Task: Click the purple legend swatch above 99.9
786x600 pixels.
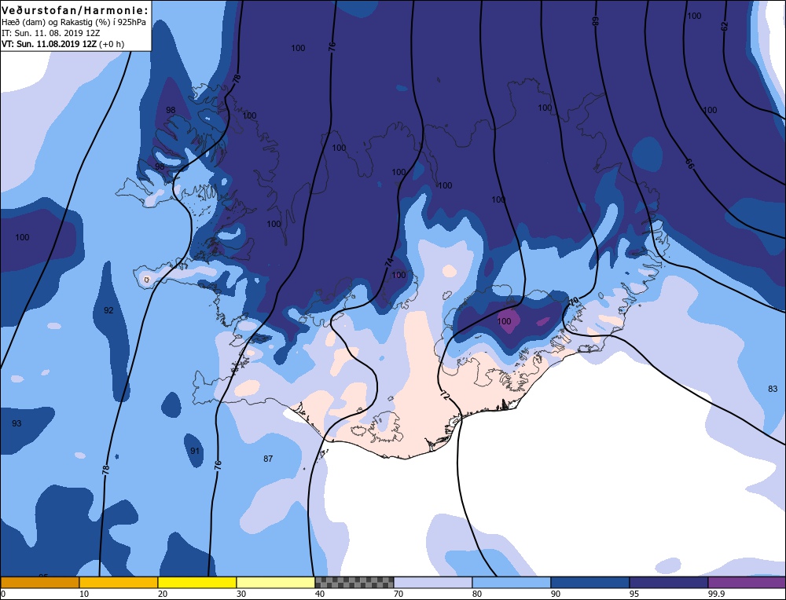Action: 747,582
